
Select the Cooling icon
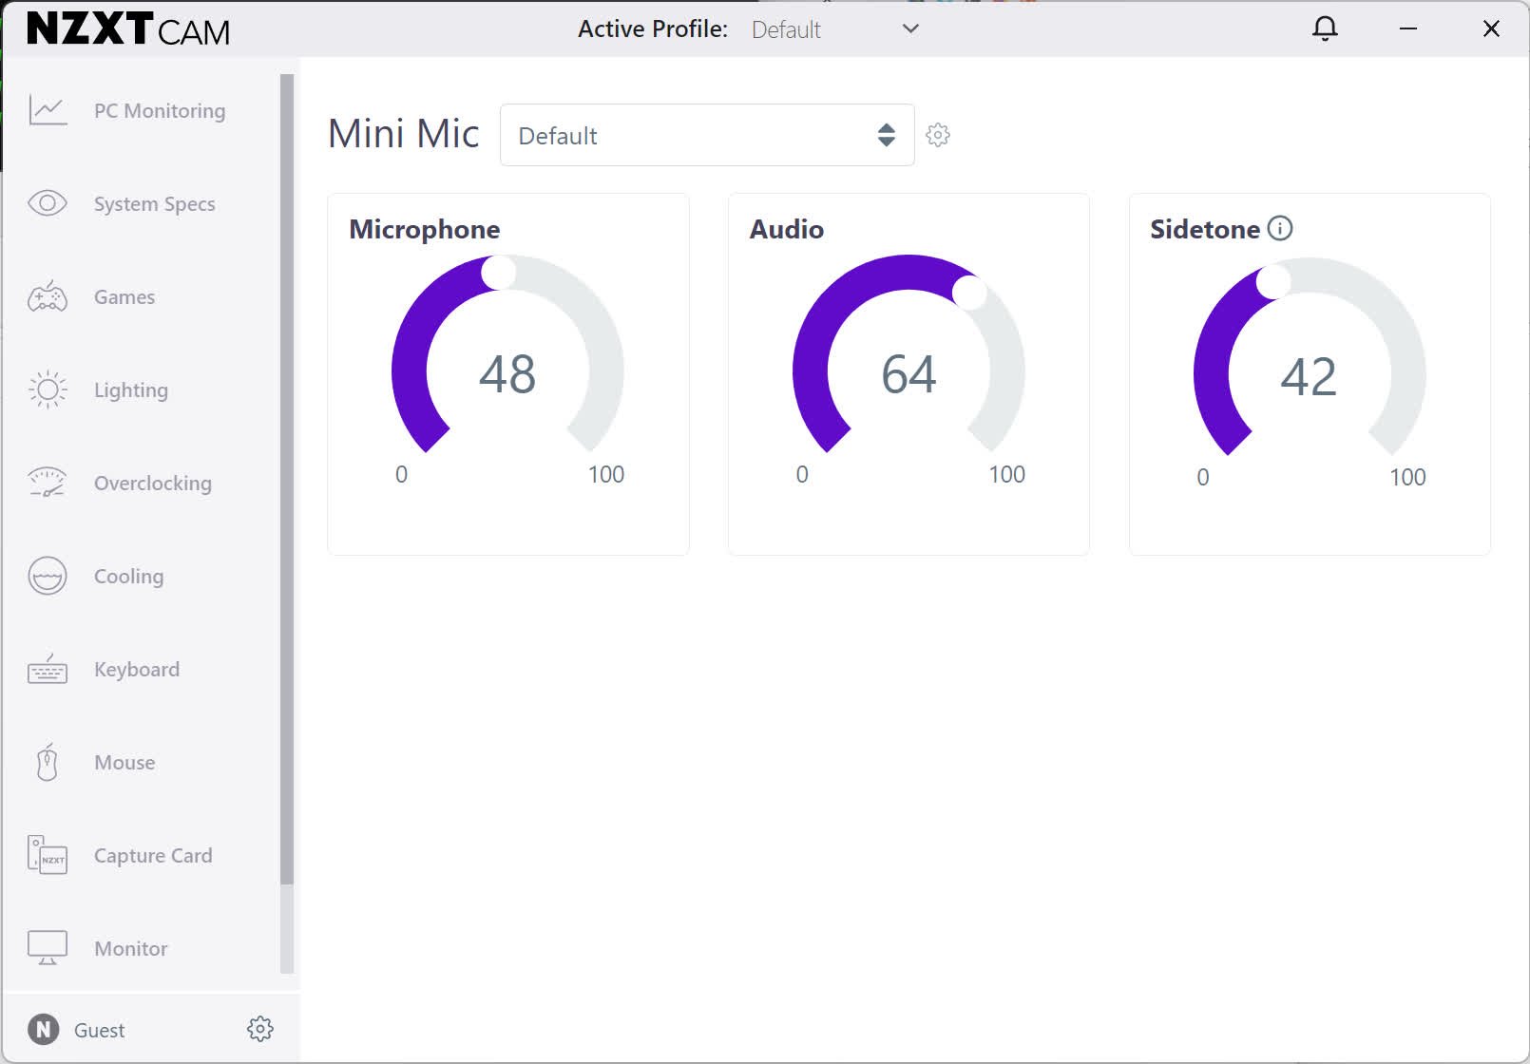pos(48,576)
